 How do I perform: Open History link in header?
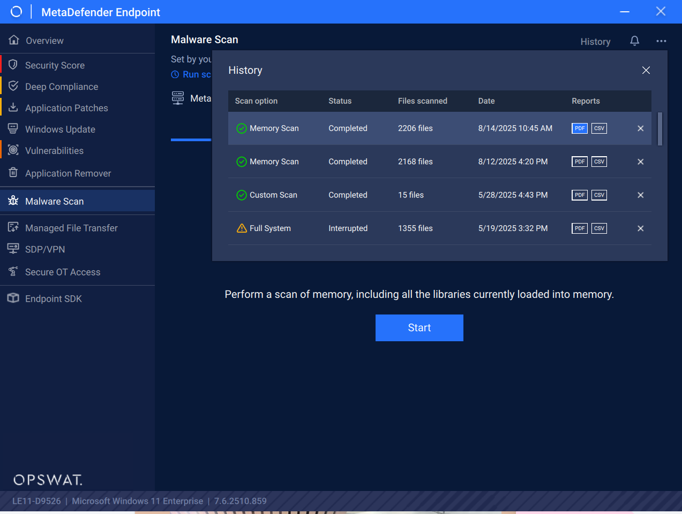(595, 42)
